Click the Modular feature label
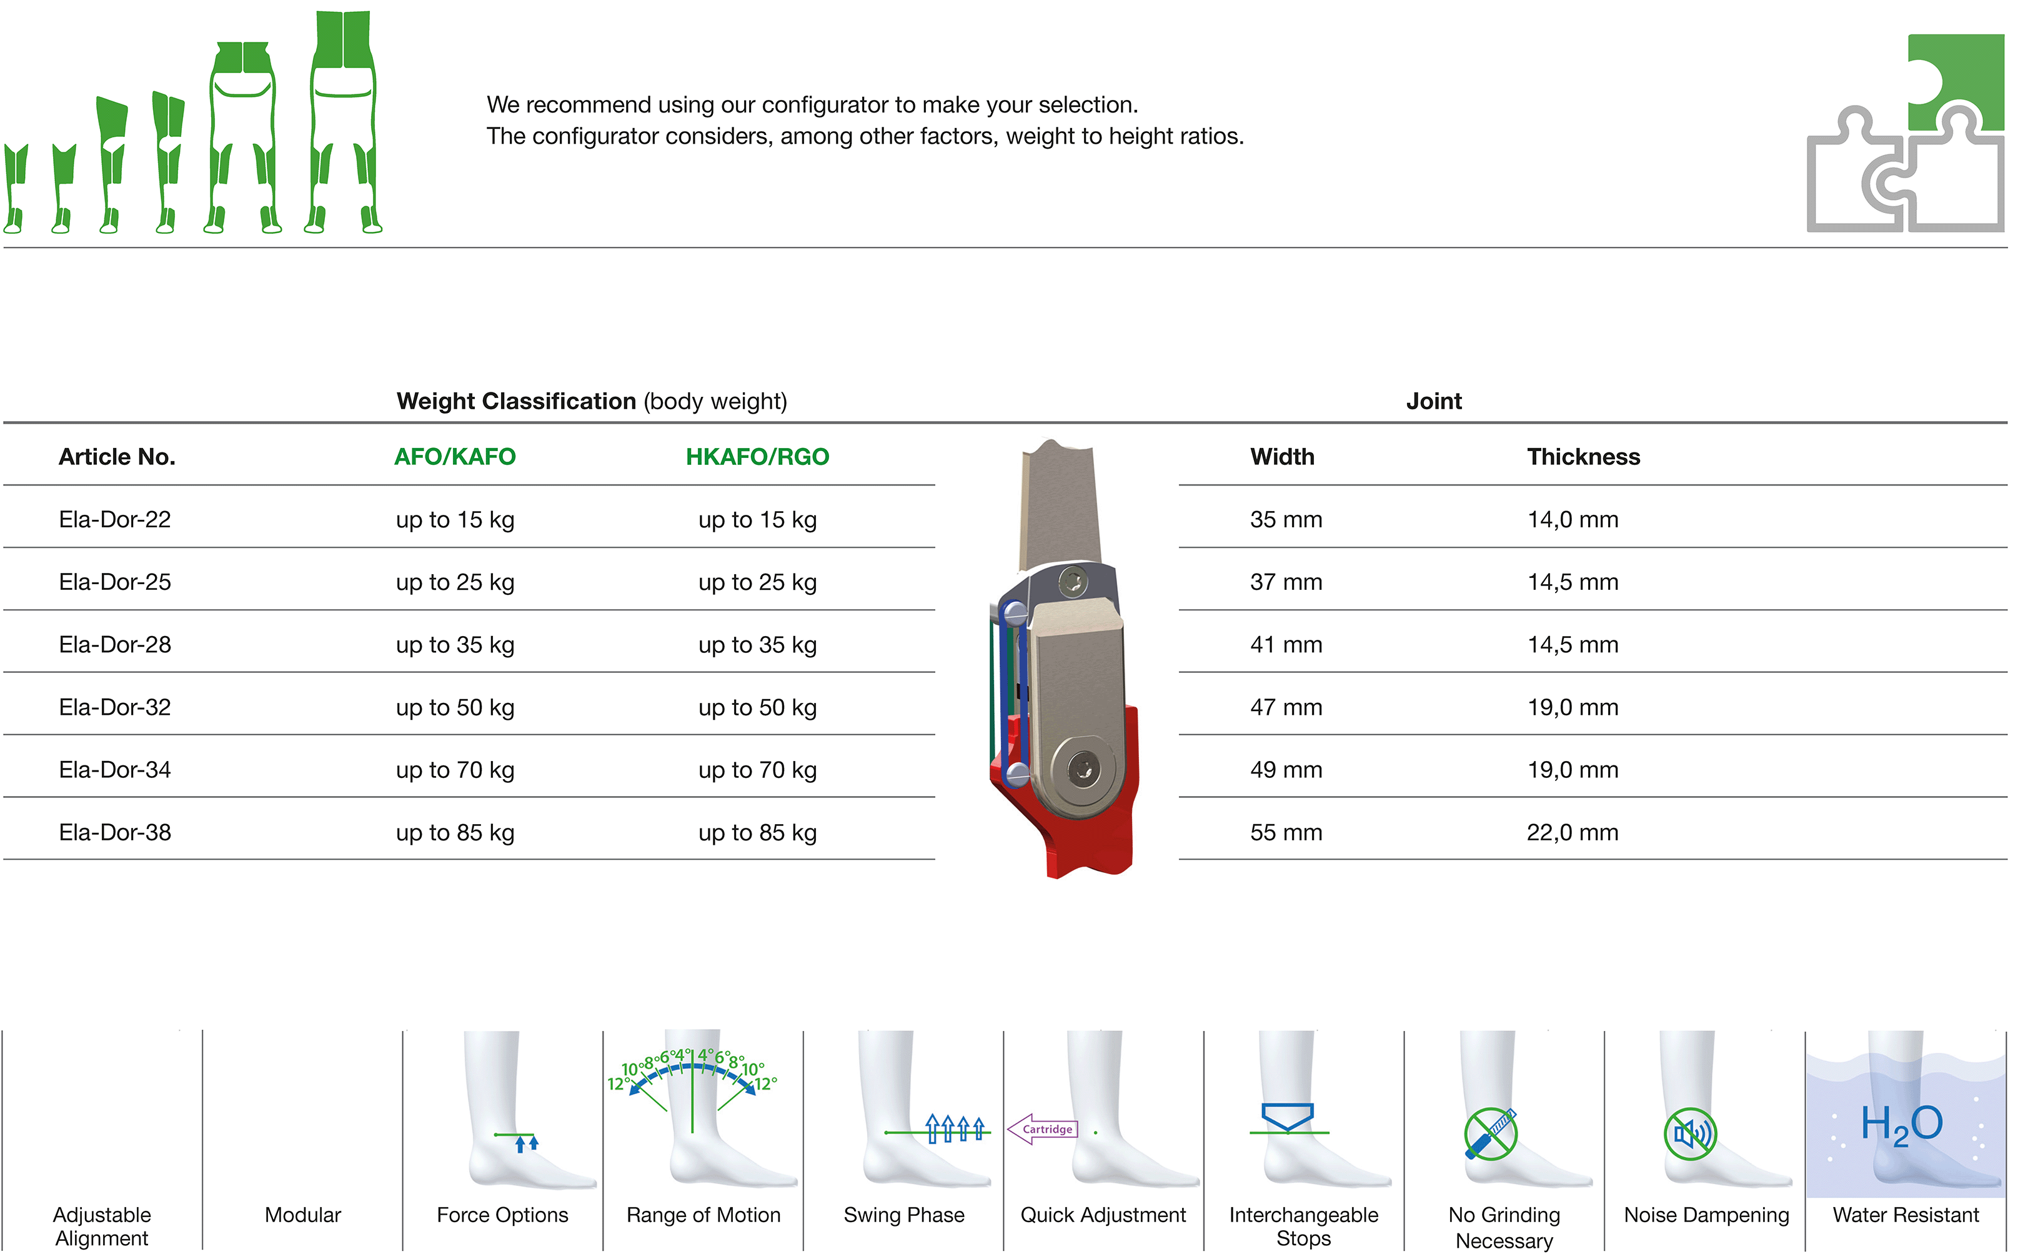The image size is (2018, 1259). (x=303, y=1215)
